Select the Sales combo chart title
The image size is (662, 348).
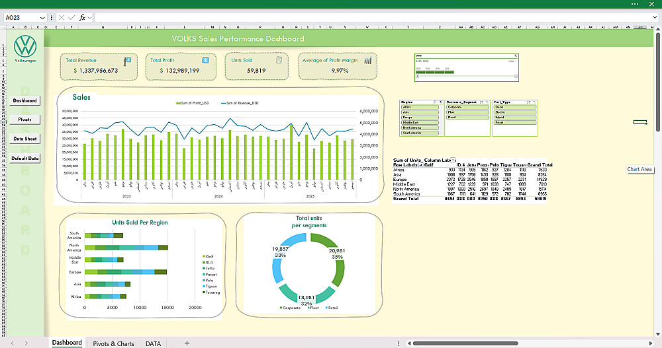point(81,97)
